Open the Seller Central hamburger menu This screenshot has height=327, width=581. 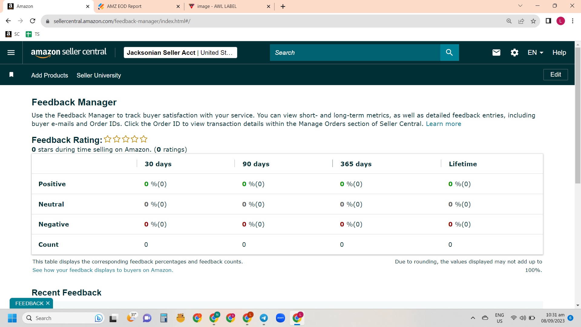(11, 53)
